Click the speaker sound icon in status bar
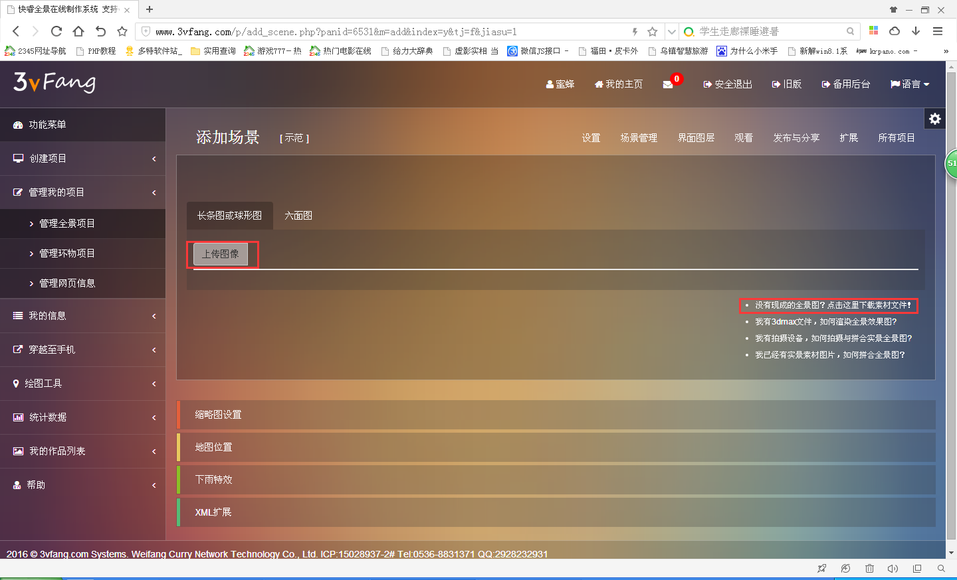The width and height of the screenshot is (957, 580). [893, 569]
